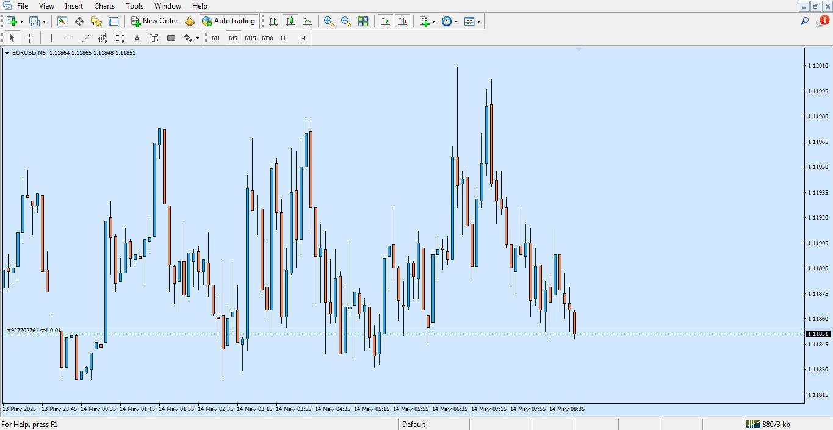
Task: Click the New Order button
Action: coord(154,21)
